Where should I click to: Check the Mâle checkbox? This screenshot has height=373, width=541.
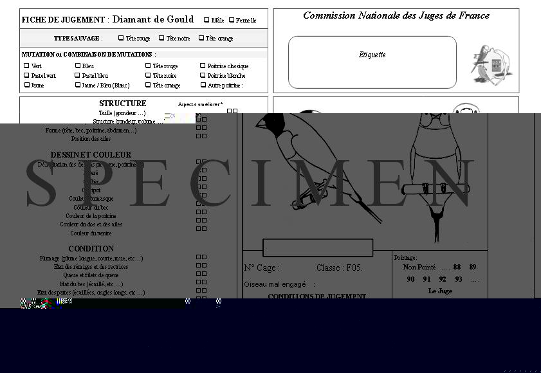click(x=206, y=20)
